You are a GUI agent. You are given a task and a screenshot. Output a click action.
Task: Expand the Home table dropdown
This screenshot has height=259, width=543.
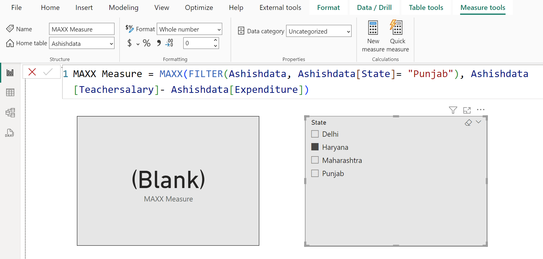(x=82, y=44)
